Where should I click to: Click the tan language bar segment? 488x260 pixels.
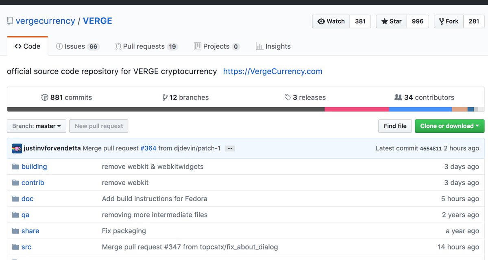coord(460,109)
